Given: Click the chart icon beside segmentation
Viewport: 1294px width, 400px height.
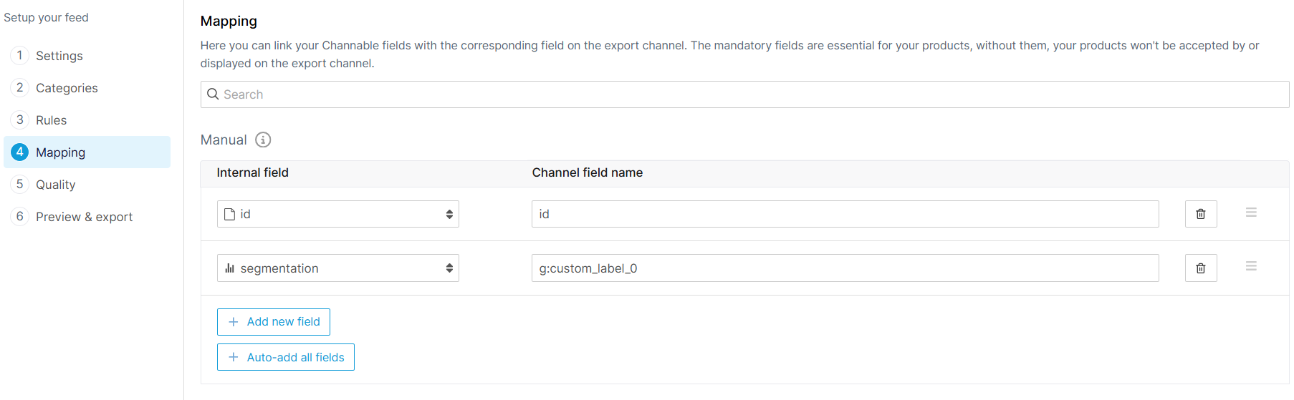Looking at the screenshot, I should click(230, 268).
